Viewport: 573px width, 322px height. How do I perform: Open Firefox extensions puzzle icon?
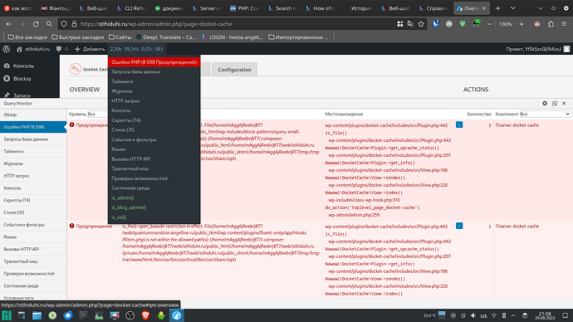click(551, 24)
